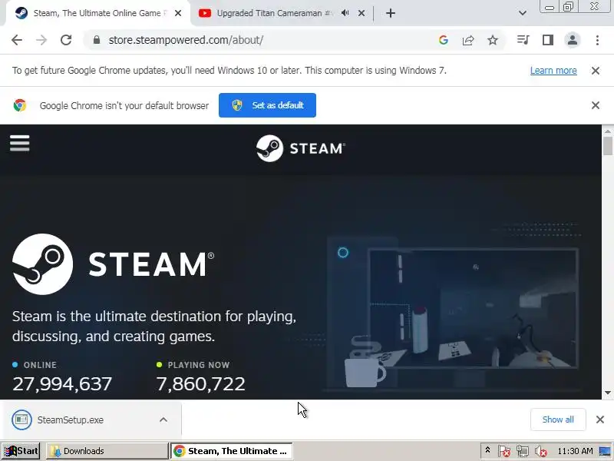Click the page scrollbar up arrow
614x461 pixels.
coord(608,131)
